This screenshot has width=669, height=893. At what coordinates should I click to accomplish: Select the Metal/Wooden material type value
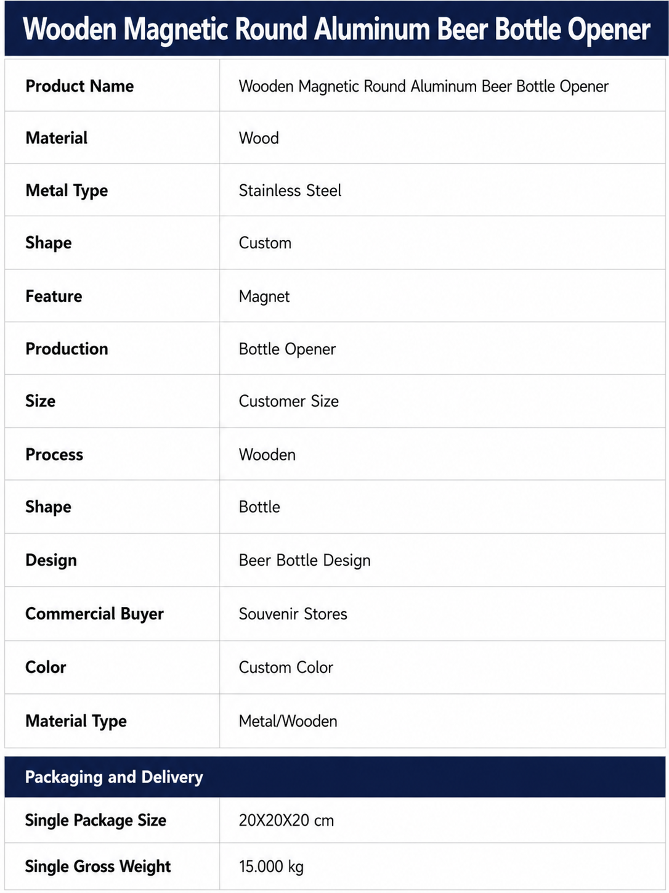[x=288, y=721]
